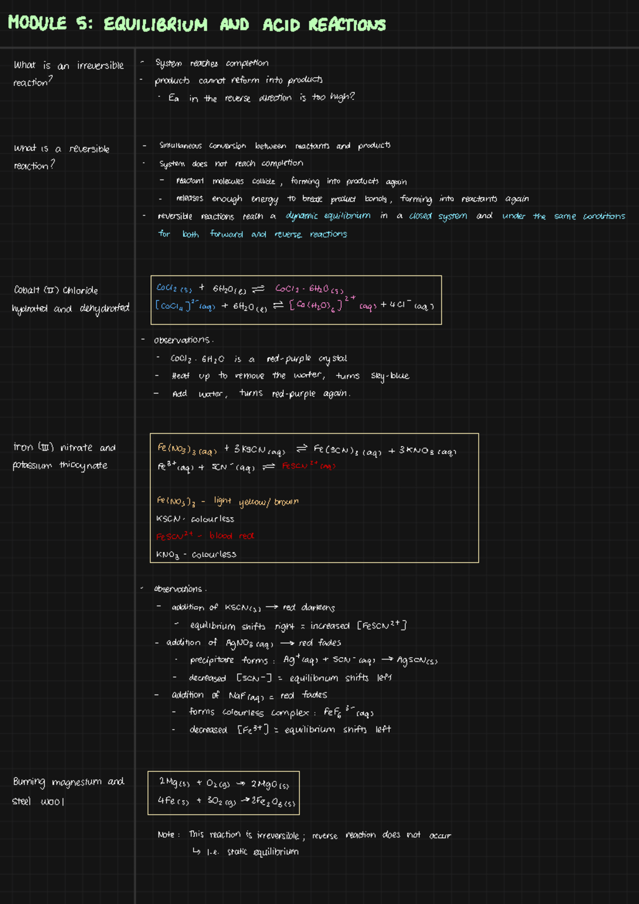This screenshot has height=904, width=639.
Task: Select the AgSCN precipitate equation line
Action: coord(314,660)
